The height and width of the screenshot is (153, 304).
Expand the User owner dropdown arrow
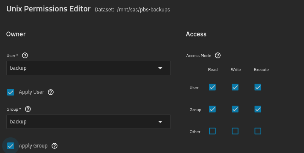coord(160,68)
